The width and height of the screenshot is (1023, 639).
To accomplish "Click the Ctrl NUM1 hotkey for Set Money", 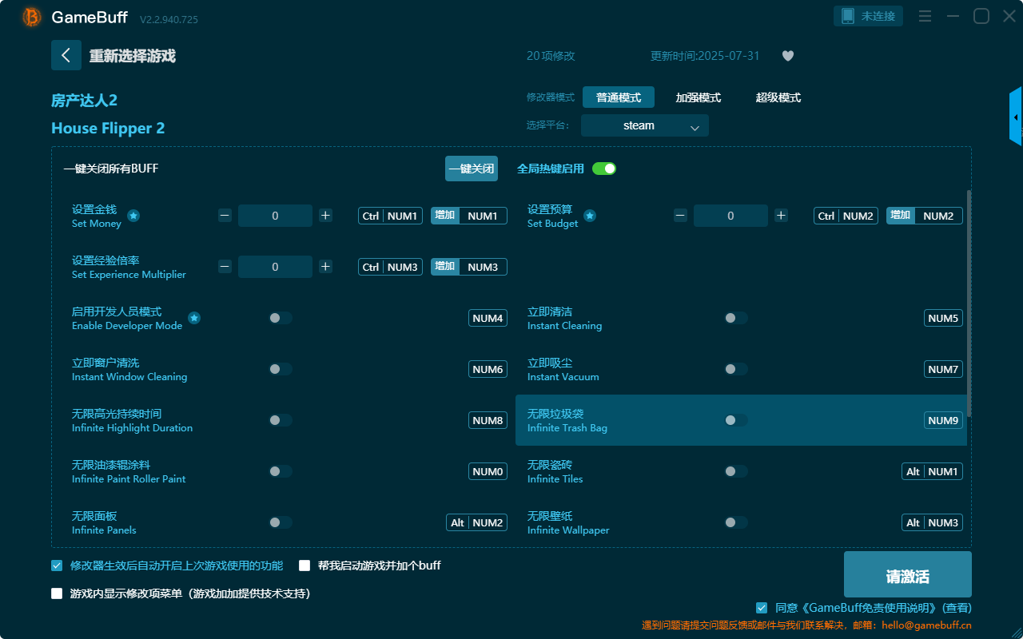I will 390,216.
